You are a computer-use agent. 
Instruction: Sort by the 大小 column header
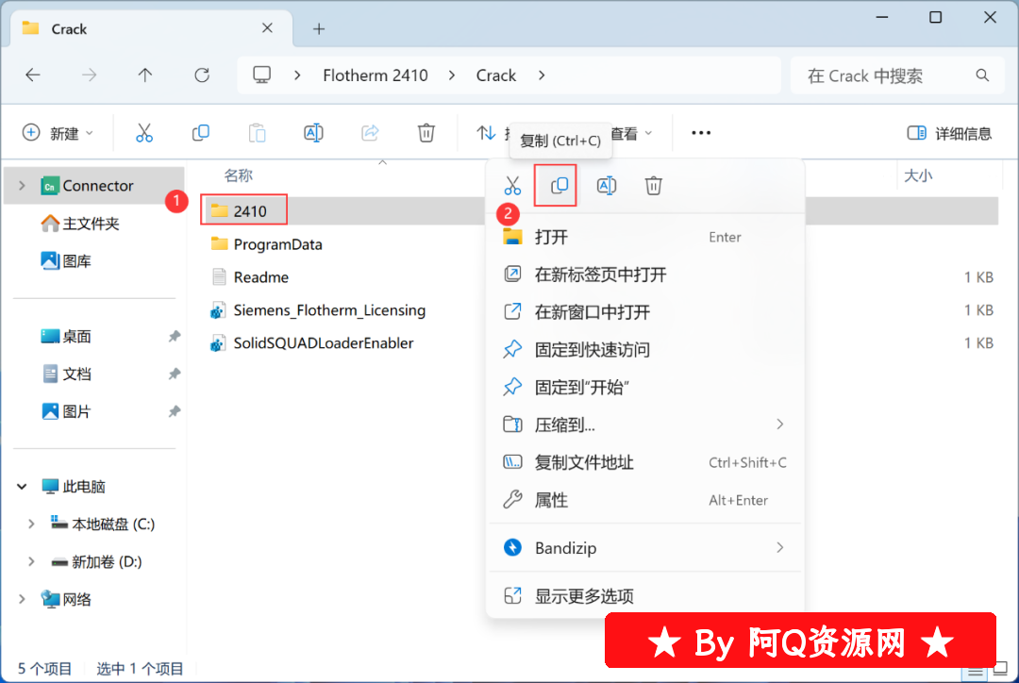coord(918,175)
